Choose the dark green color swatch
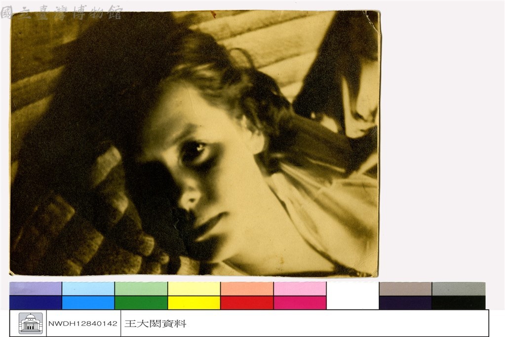 point(141,302)
